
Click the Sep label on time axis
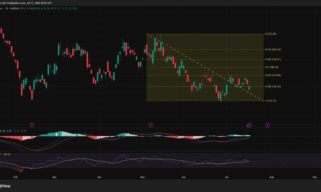pos(315,177)
